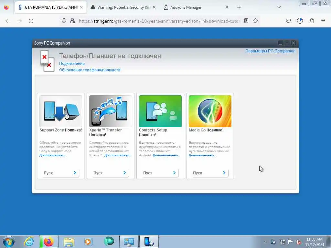
Task: Open Internet Explorer from taskbar
Action: [x=29, y=242]
